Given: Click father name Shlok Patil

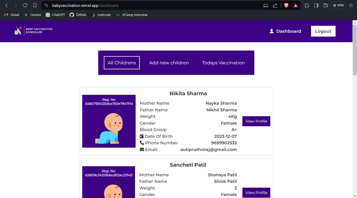Looking at the screenshot, I should point(225,181).
